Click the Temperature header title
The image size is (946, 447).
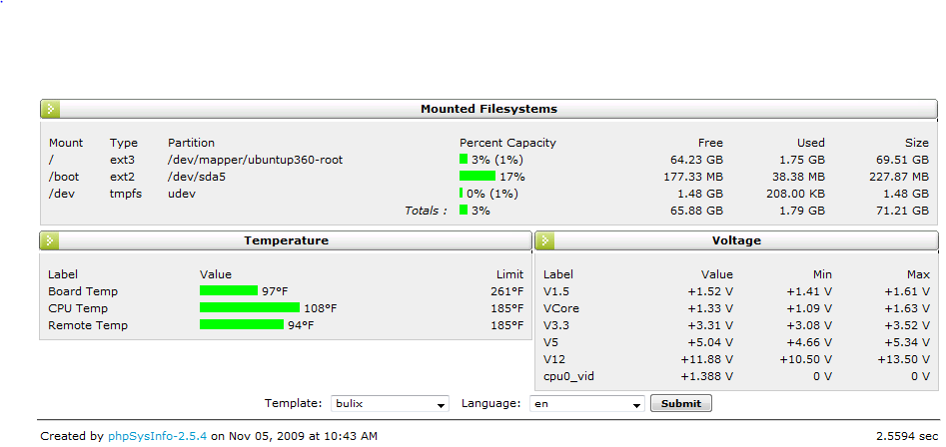click(286, 241)
